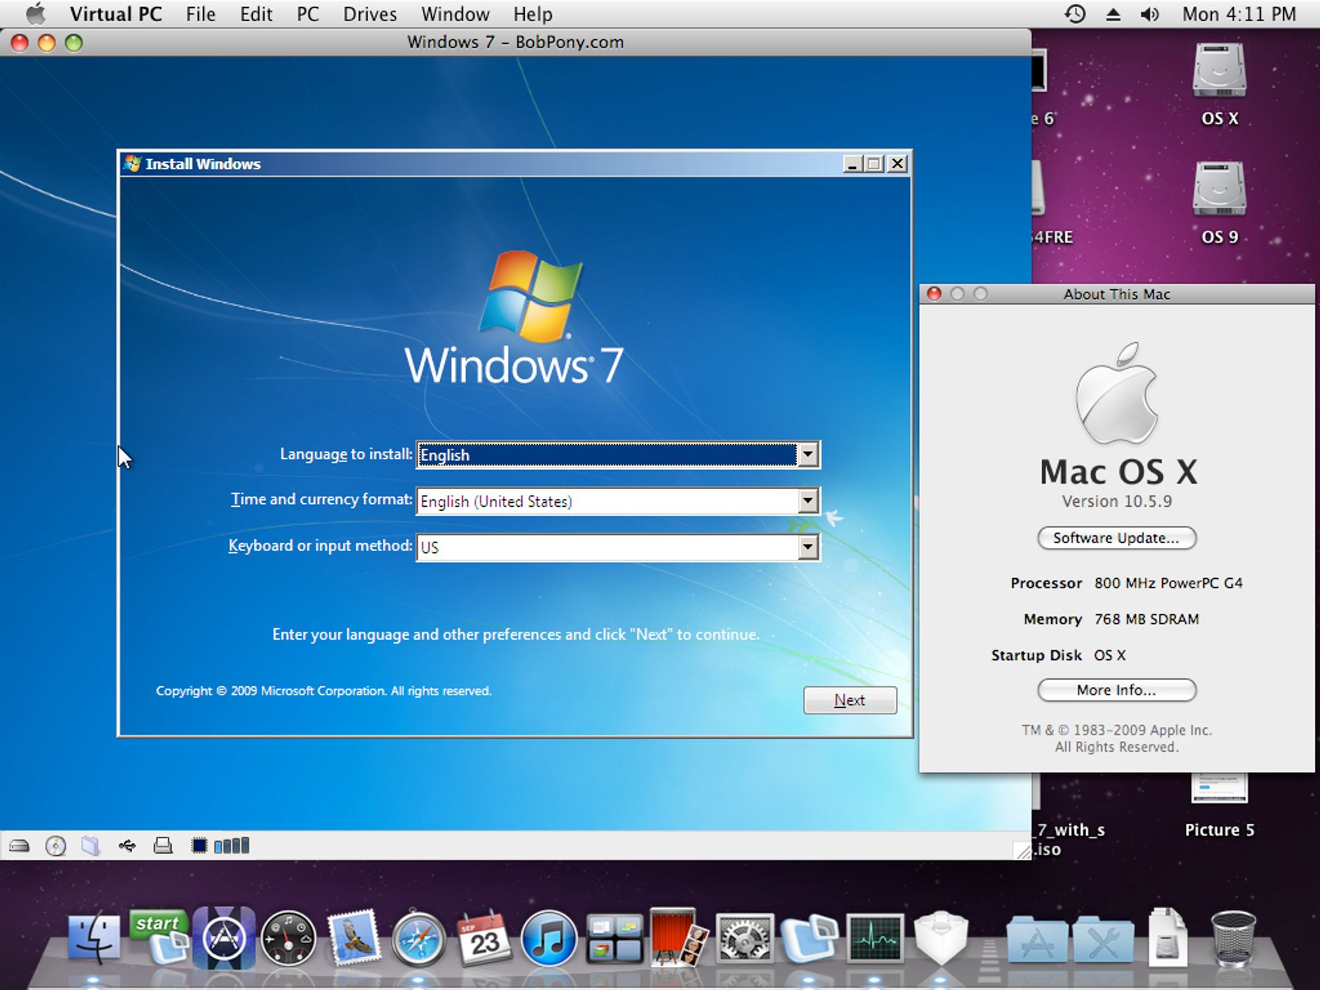Open System Preferences gear icon in Dock
The image size is (1320, 990).
pyautogui.click(x=744, y=939)
